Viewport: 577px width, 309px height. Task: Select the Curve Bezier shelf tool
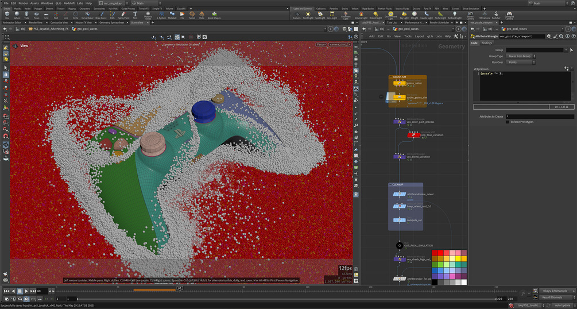tap(87, 15)
